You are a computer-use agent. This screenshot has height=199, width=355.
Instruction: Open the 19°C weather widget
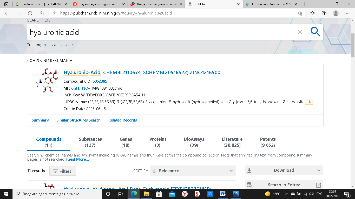click(273, 194)
